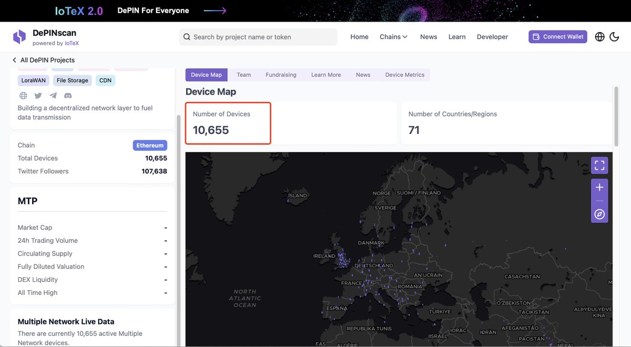Open the project Telegram icon
This screenshot has width=631, height=347.
pos(53,96)
